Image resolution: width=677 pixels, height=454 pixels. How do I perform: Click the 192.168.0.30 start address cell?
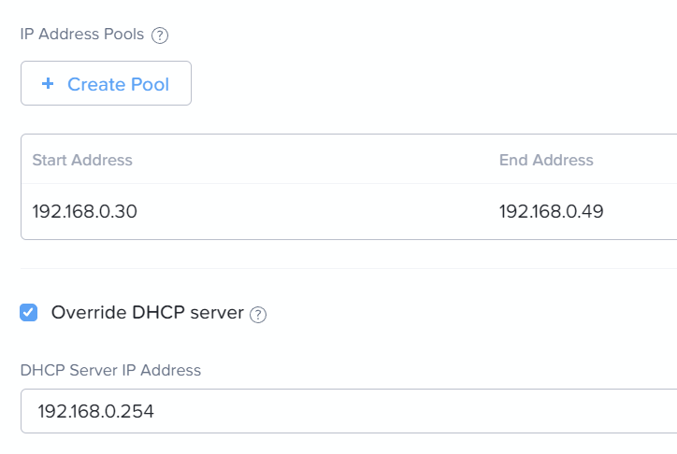(84, 211)
